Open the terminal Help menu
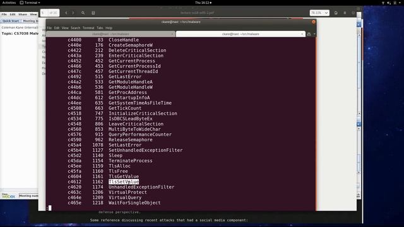The image size is (404, 227). click(109, 28)
